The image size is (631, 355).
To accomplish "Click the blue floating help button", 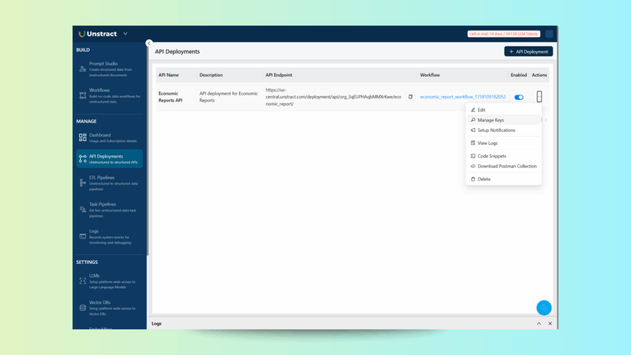I will click(543, 308).
